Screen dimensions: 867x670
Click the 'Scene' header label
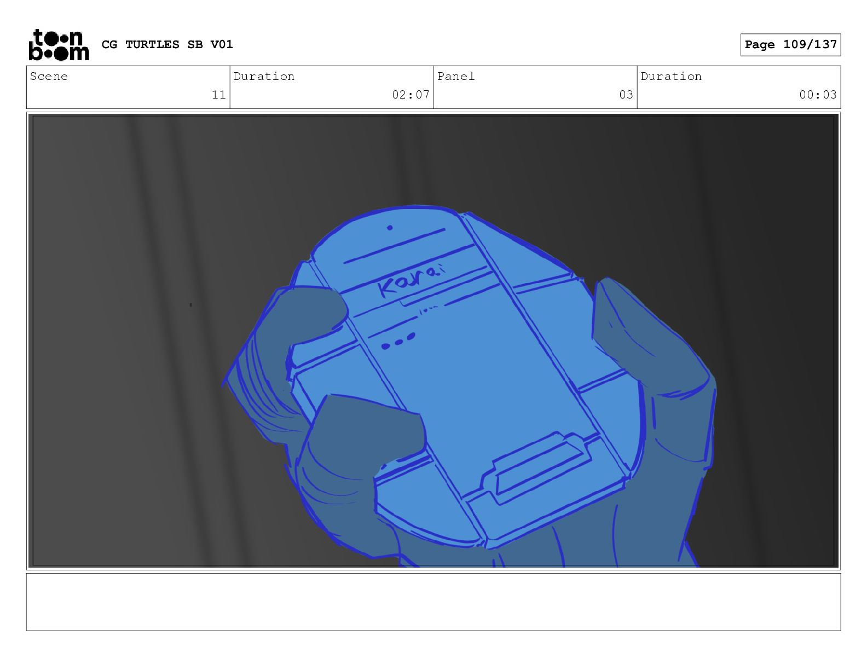click(x=49, y=76)
